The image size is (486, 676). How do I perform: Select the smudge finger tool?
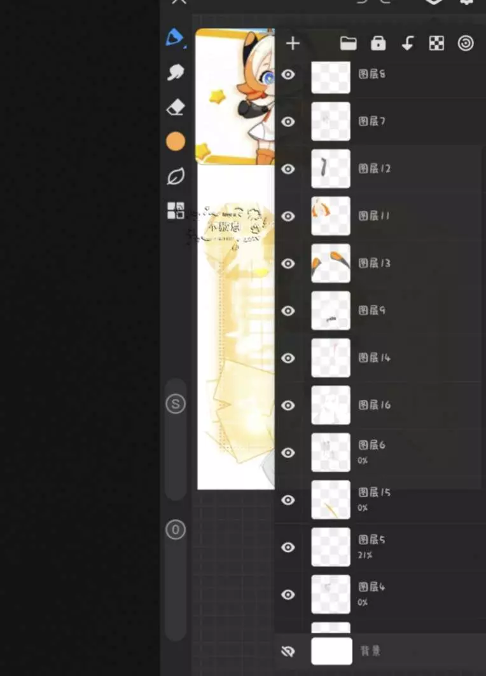pos(175,72)
